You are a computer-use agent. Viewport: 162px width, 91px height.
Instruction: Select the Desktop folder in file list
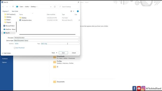[x=24, y=18]
